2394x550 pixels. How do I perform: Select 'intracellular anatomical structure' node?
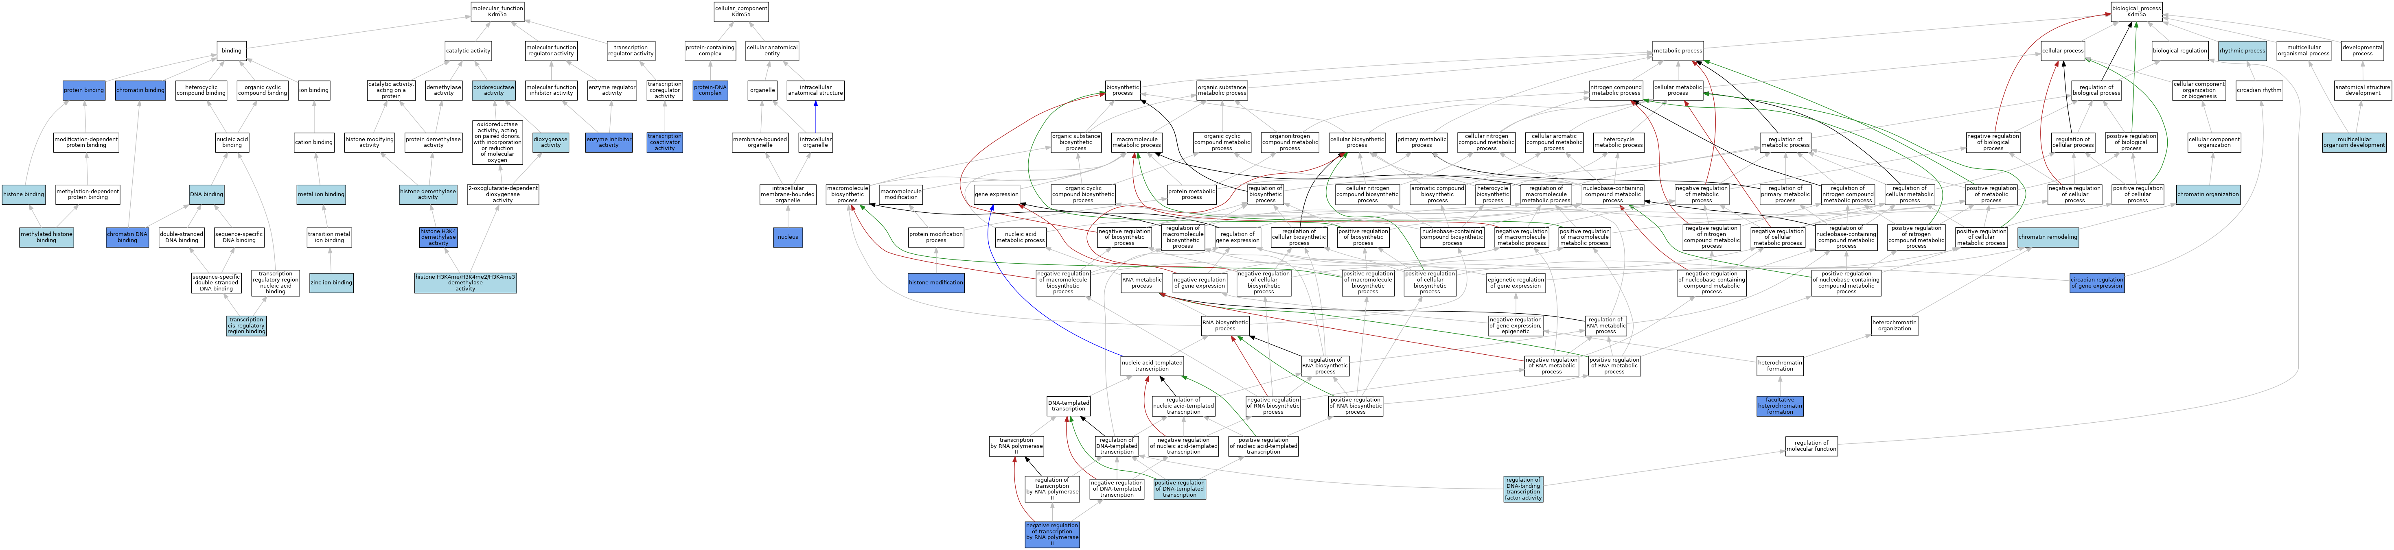(815, 90)
